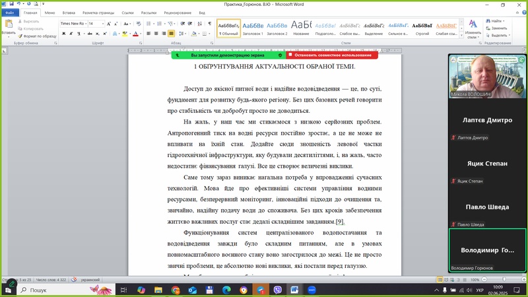Click the red font color swatch
Viewport: 528px width, 297px height.
(x=135, y=33)
